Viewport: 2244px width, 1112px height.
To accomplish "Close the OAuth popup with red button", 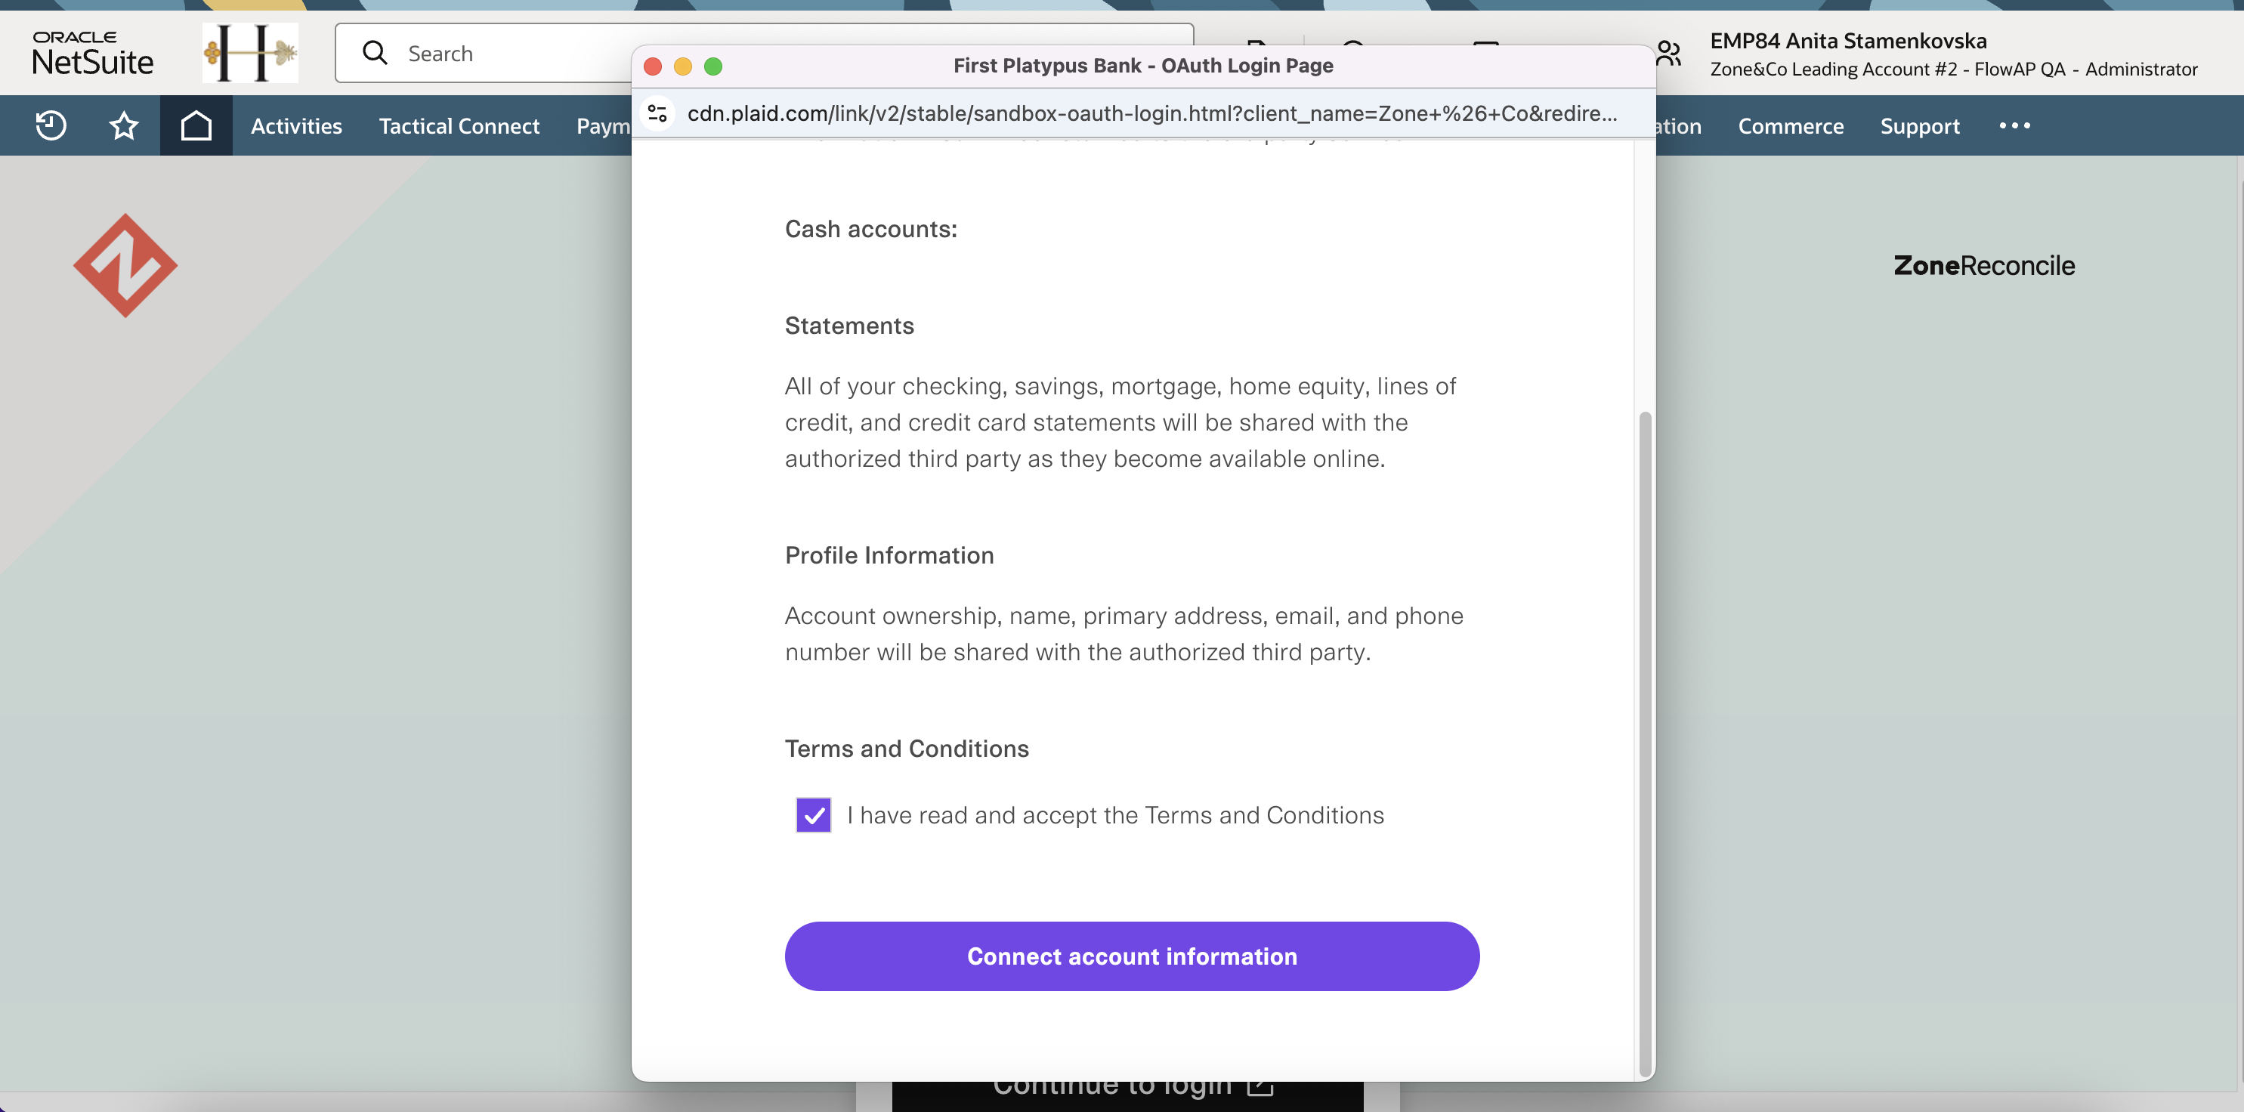I will click(653, 66).
